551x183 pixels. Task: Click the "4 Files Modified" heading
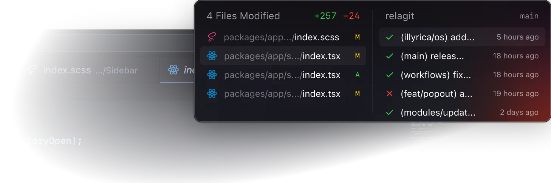point(243,16)
